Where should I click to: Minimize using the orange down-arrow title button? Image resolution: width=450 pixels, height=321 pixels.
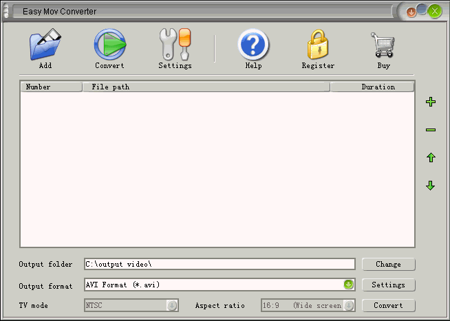pyautogui.click(x=411, y=12)
